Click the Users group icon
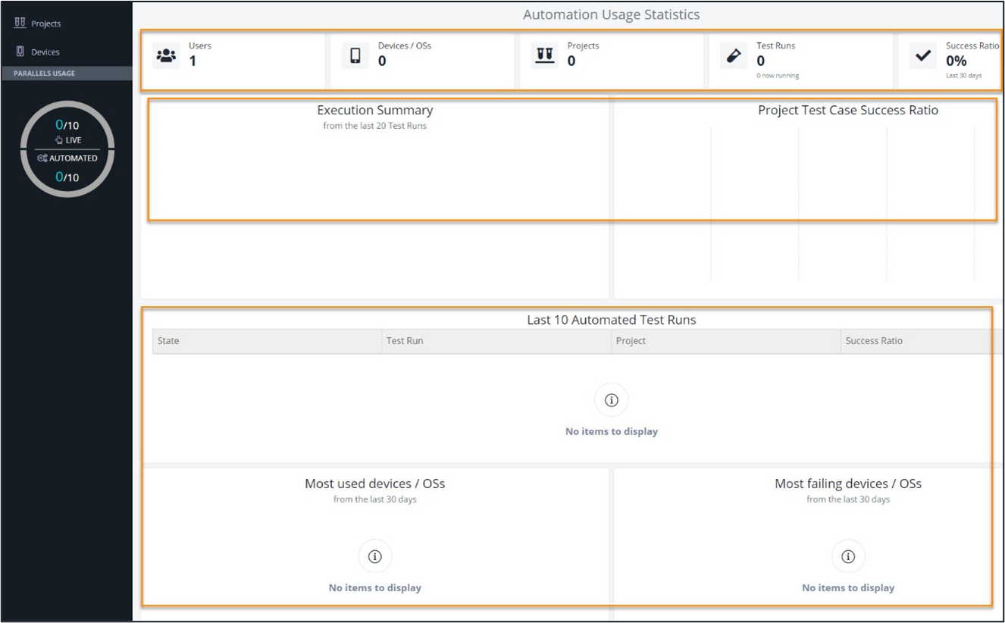The width and height of the screenshot is (1005, 623). (166, 56)
